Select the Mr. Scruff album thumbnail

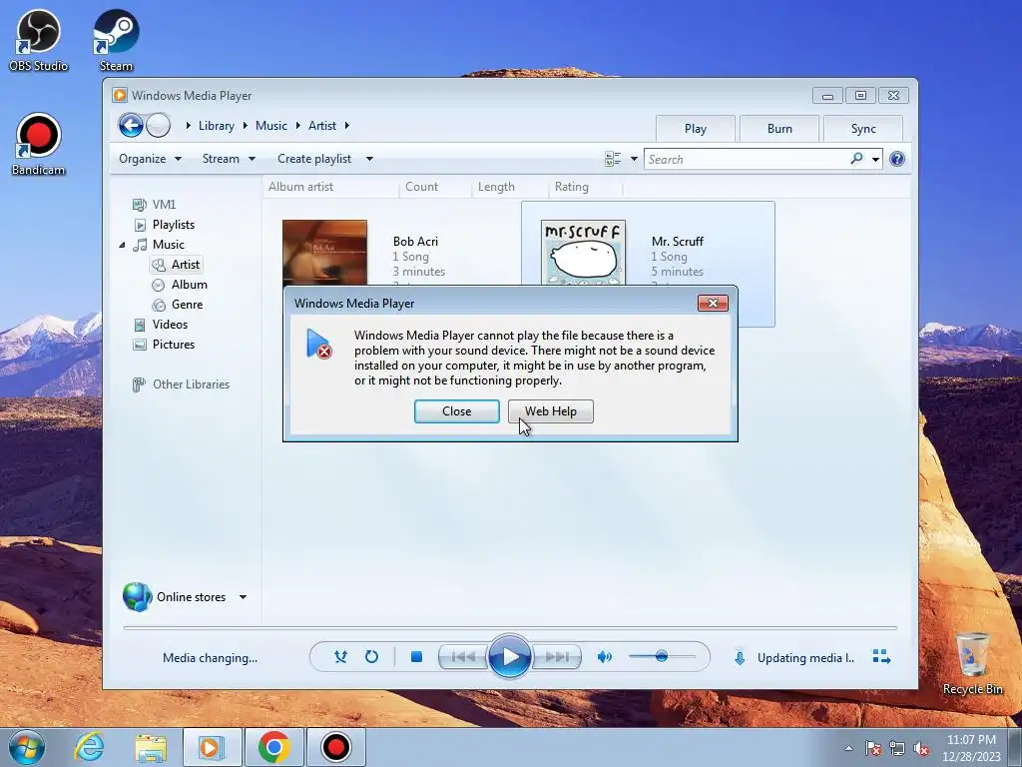click(x=583, y=253)
